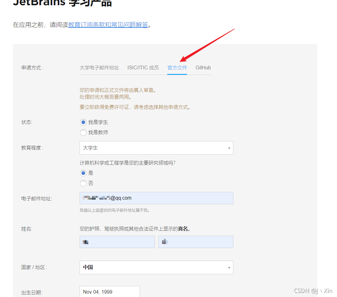Click the 状态 label
Image resolution: width=337 pixels, height=297 pixels.
point(27,122)
